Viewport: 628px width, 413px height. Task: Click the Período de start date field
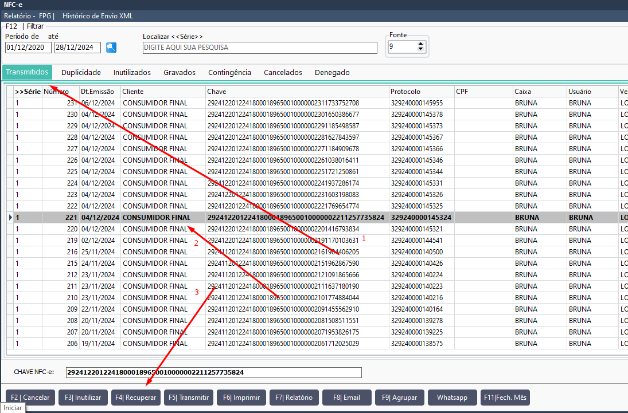pos(28,47)
